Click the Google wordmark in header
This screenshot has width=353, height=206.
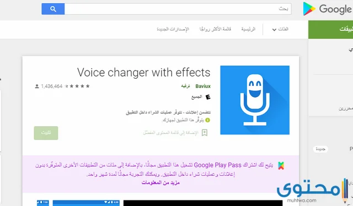(x=335, y=9)
